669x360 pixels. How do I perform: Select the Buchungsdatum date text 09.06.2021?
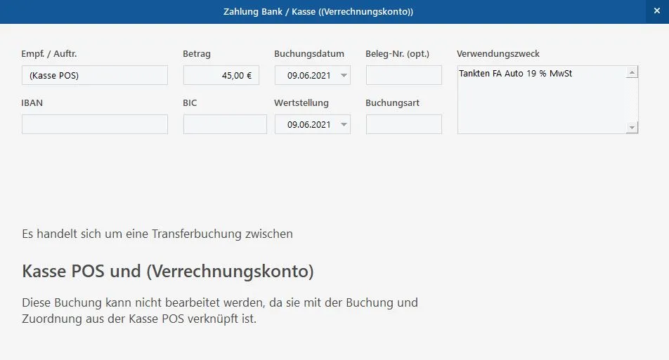[308, 75]
